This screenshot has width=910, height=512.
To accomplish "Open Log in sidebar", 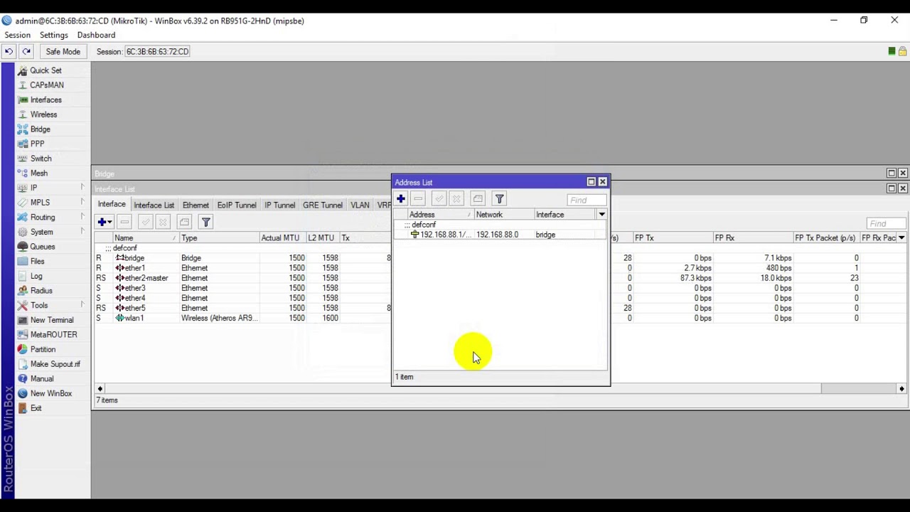I will 36,276.
